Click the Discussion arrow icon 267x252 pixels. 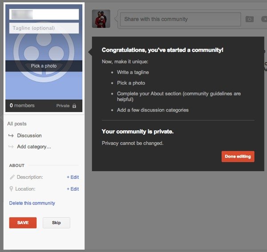pos(11,136)
